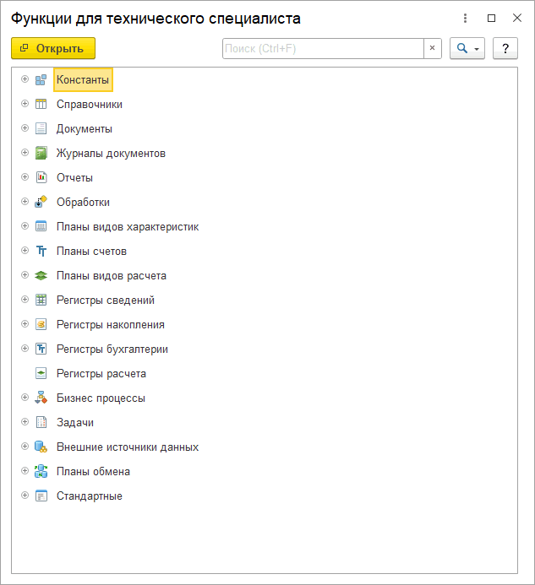This screenshot has height=585, width=535.
Task: Click the Задачи icon
Action: coord(41,422)
